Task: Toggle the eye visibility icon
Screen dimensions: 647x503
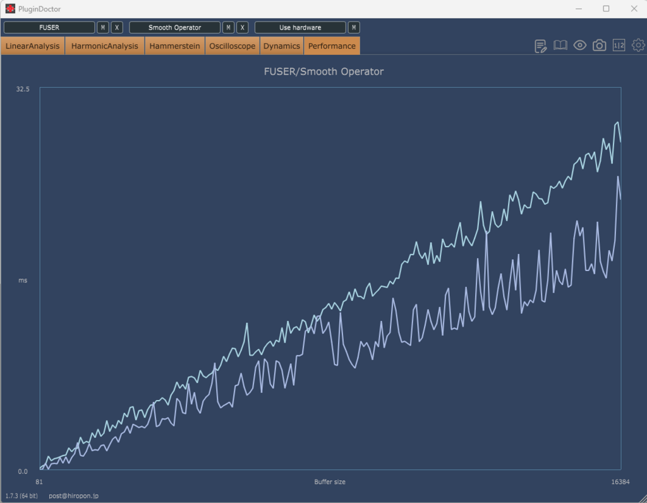Action: [580, 45]
